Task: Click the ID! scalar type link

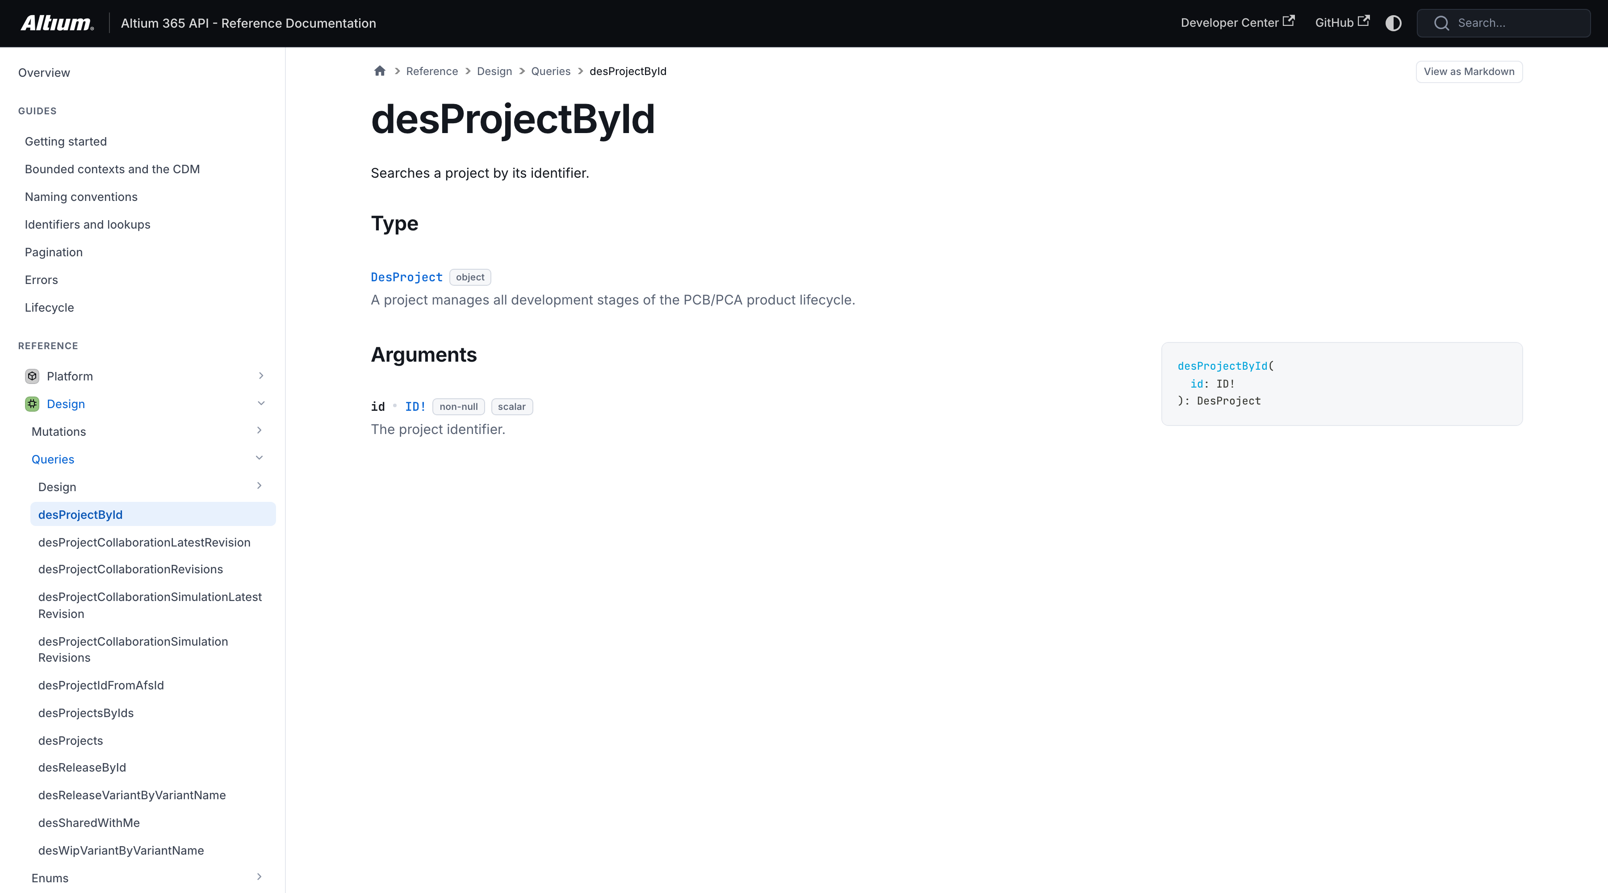Action: [415, 407]
